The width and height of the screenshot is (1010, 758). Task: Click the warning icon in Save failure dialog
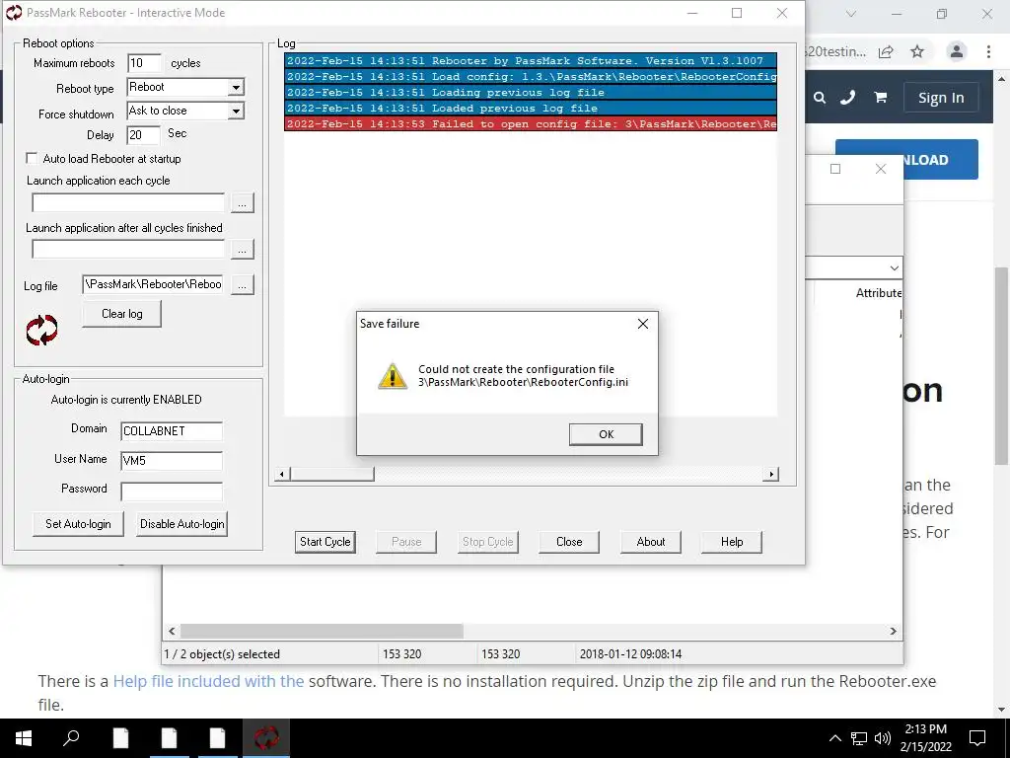pos(393,376)
